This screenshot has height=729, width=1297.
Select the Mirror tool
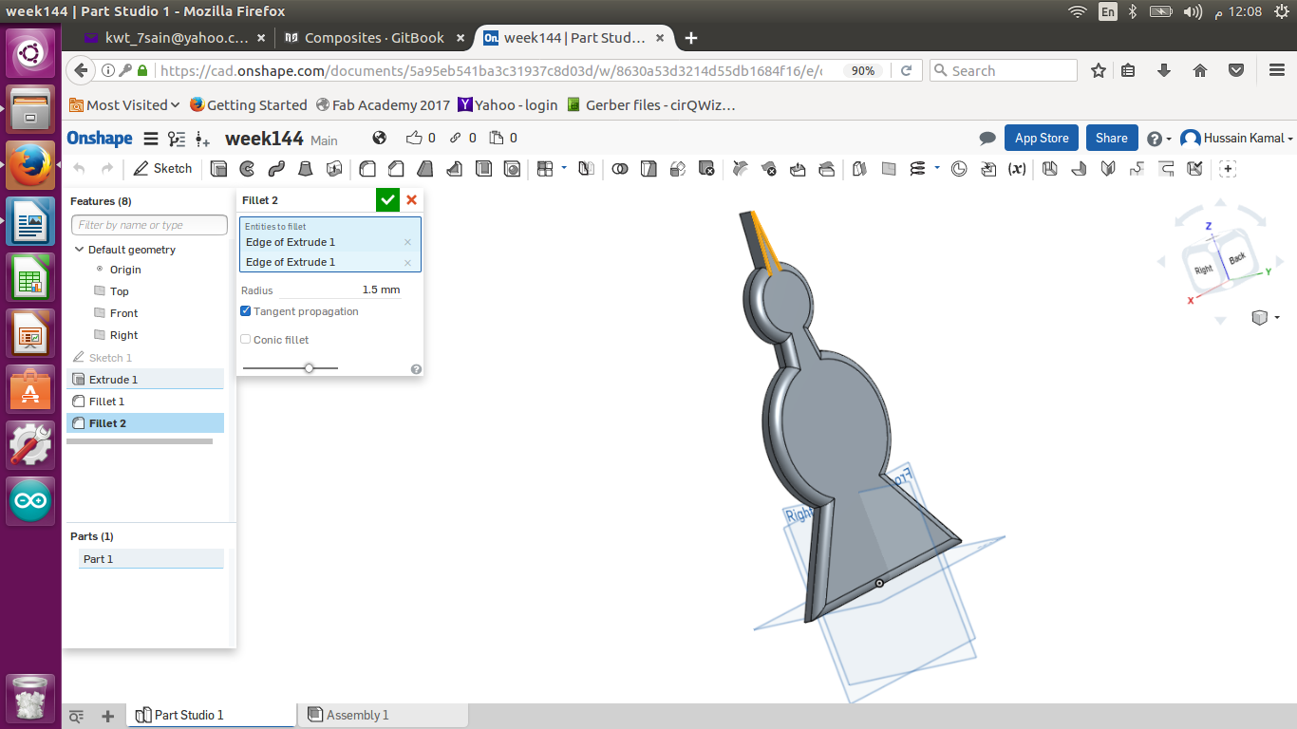click(587, 169)
